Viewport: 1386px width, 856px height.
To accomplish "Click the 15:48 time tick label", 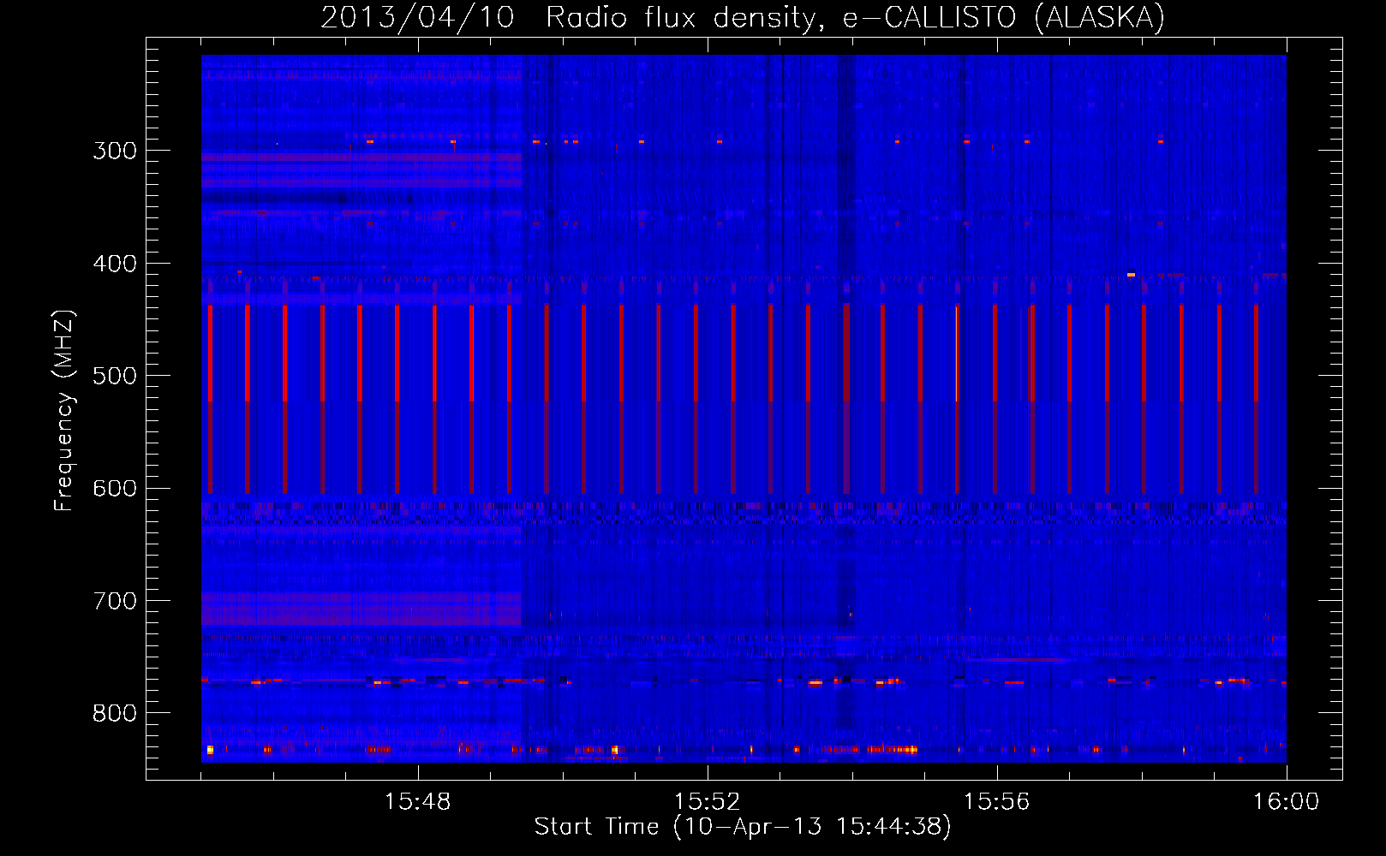I will point(417,802).
